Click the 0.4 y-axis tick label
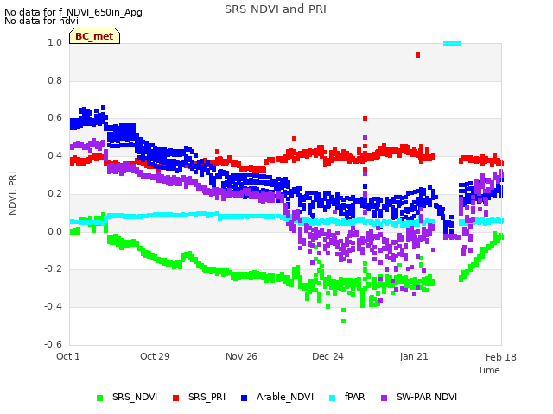 click(x=54, y=155)
